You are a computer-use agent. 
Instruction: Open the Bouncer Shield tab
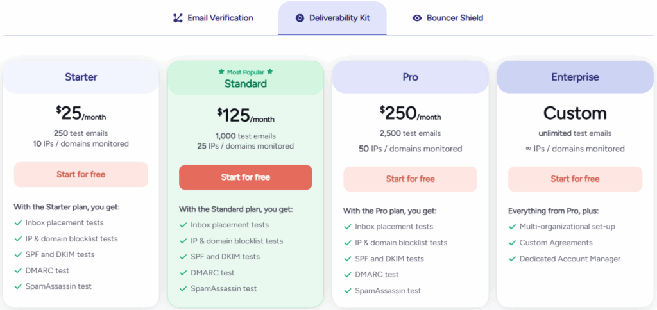[448, 18]
